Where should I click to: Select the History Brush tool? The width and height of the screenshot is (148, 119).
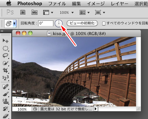(5, 109)
